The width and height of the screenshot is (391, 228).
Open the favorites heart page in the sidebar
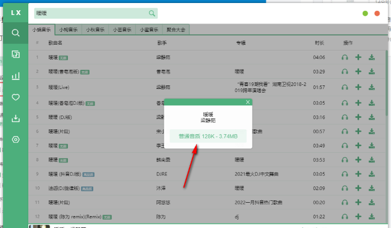pyautogui.click(x=16, y=97)
